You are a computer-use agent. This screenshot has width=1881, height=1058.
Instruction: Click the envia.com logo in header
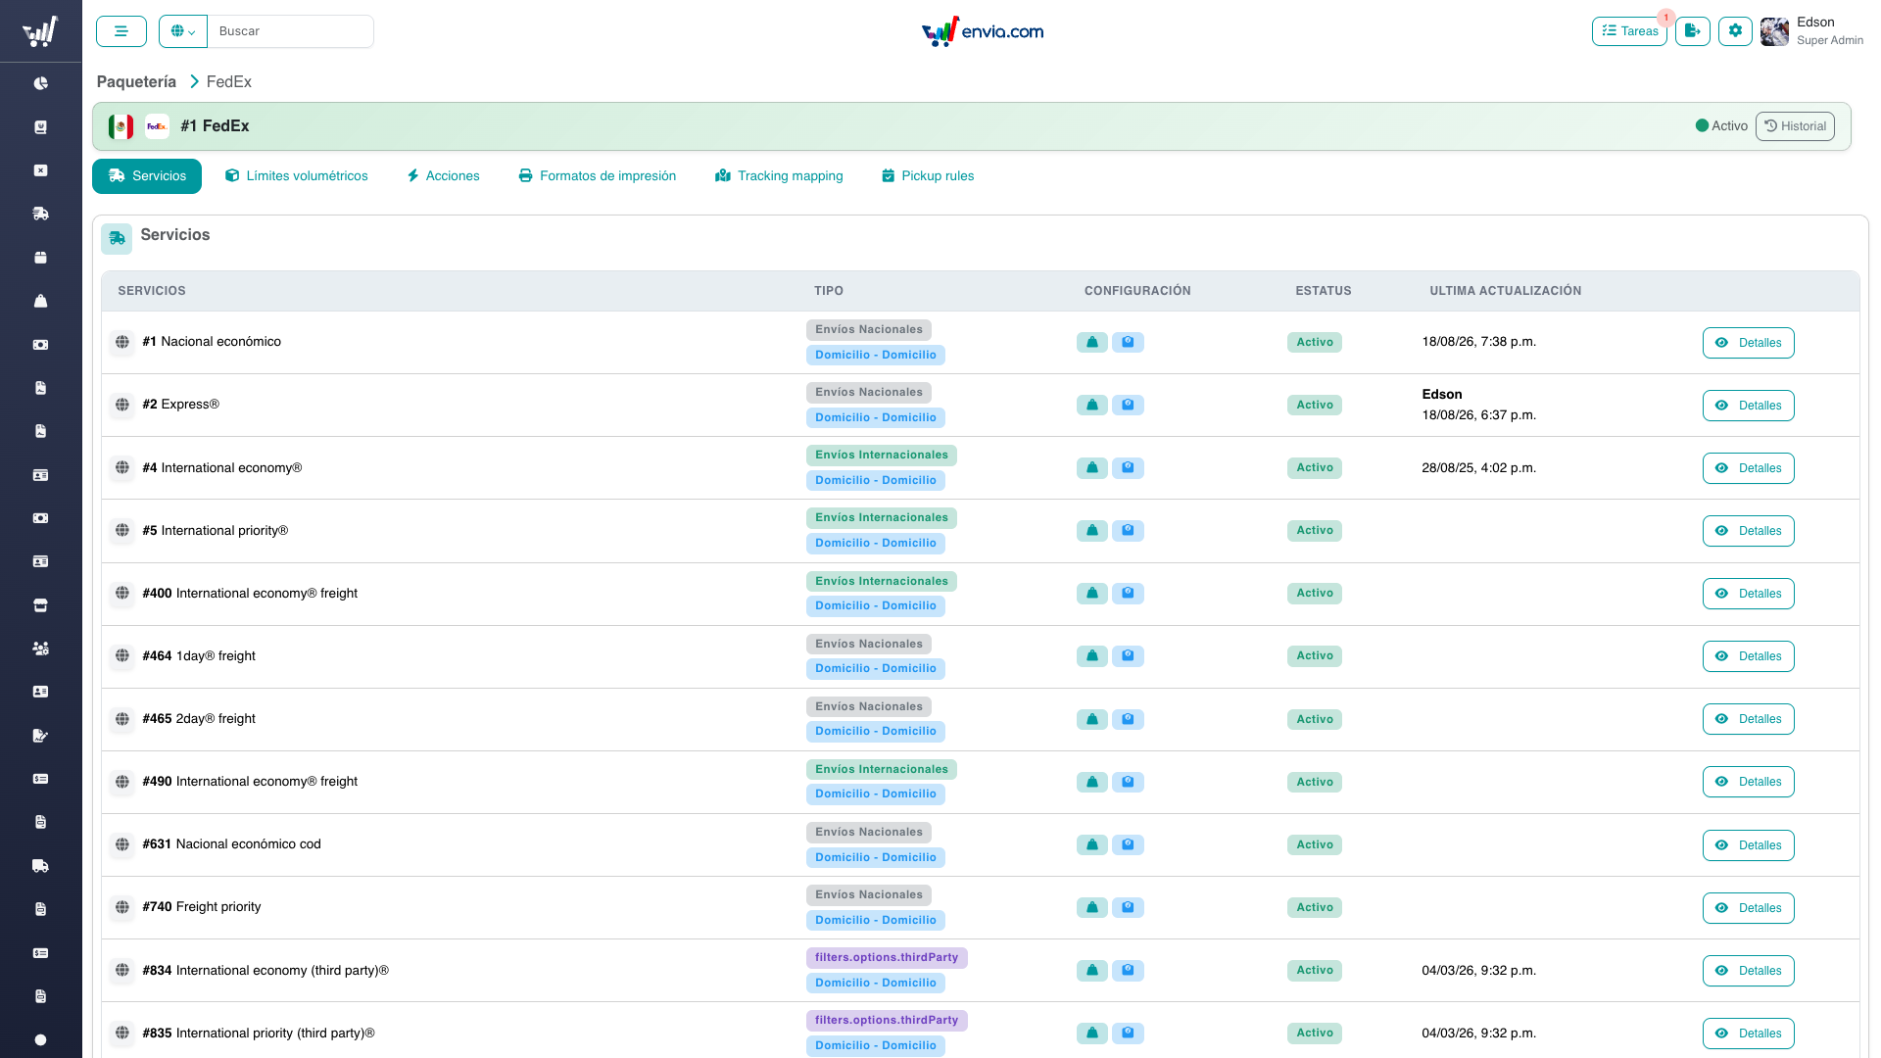(x=983, y=31)
